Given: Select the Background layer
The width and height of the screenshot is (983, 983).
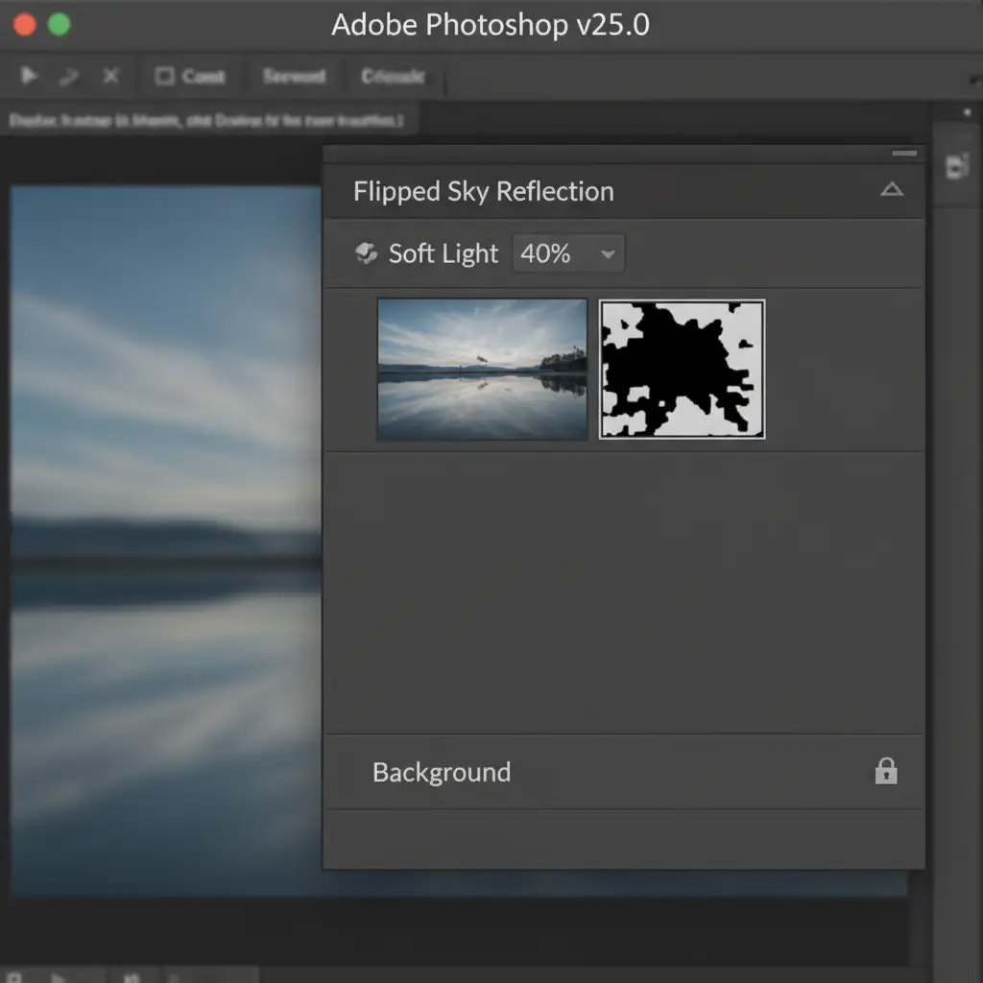Looking at the screenshot, I should click(442, 773).
